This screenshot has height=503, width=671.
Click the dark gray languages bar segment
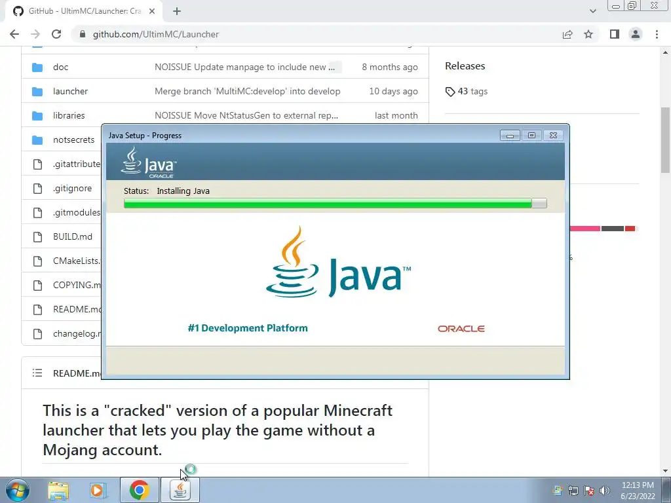[613, 229]
